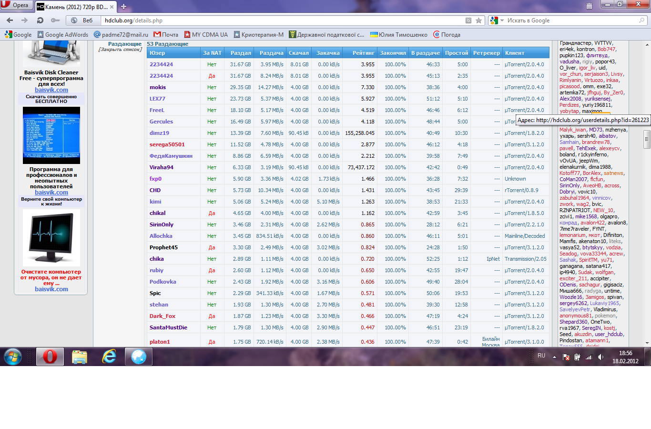This screenshot has width=651, height=429.
Task: Click the Веб site badge in address bar
Action: [83, 20]
